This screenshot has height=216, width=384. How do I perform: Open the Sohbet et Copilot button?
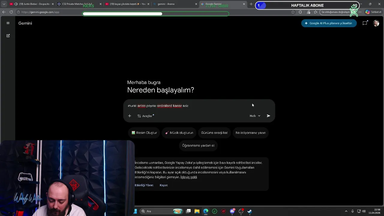pos(373,12)
